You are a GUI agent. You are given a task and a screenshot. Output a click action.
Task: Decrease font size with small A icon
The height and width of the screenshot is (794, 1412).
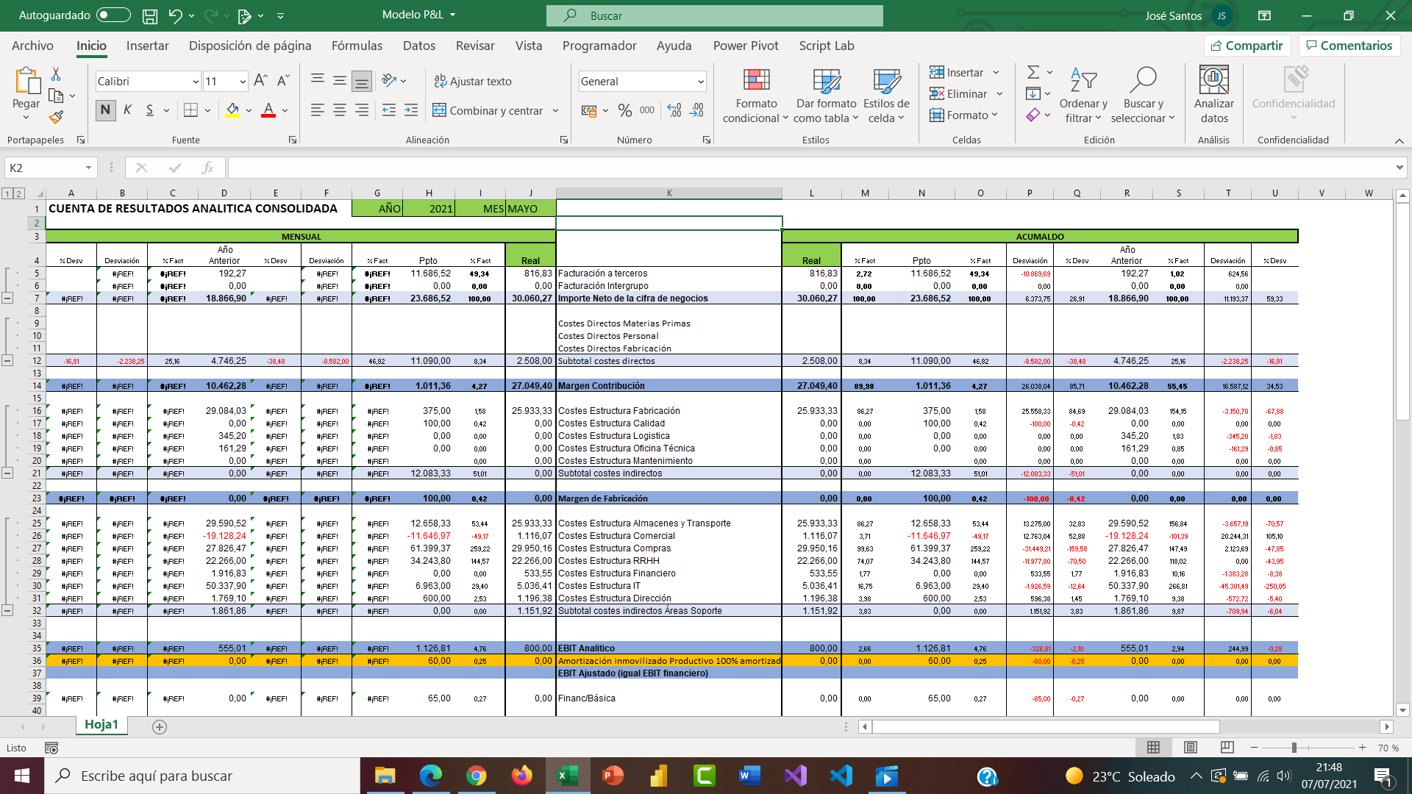[x=283, y=81]
